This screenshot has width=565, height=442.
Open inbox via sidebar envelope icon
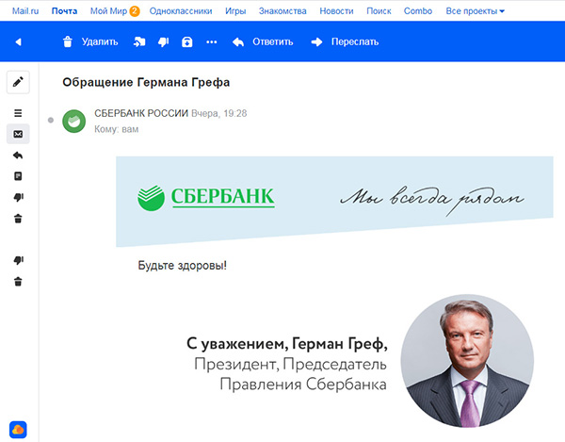(x=18, y=134)
